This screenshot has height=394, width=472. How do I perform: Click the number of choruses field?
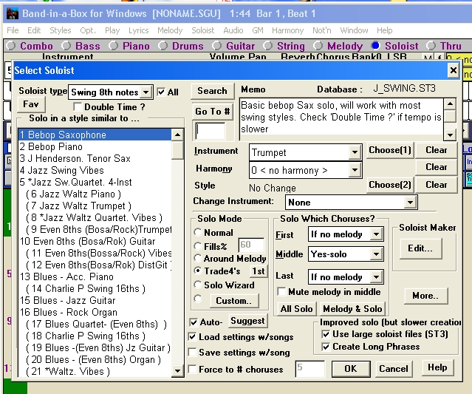[x=310, y=369]
